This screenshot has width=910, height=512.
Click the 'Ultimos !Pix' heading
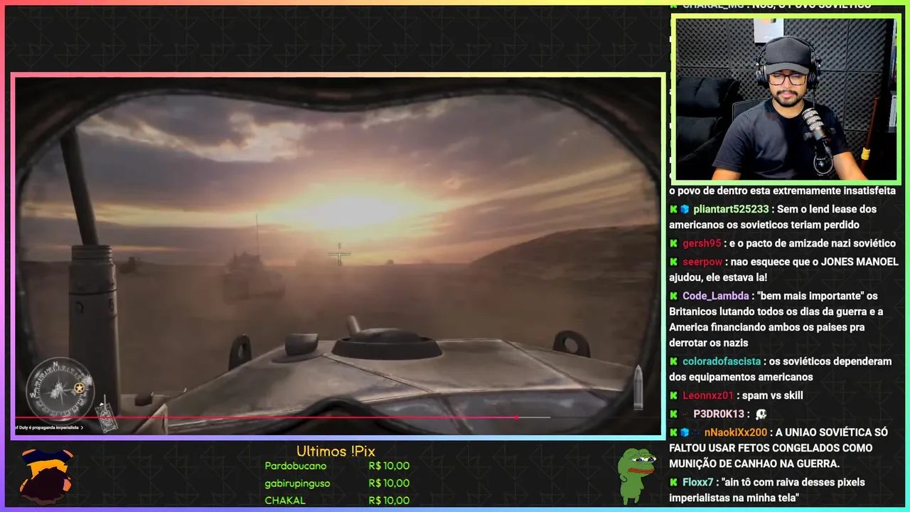[x=336, y=451]
